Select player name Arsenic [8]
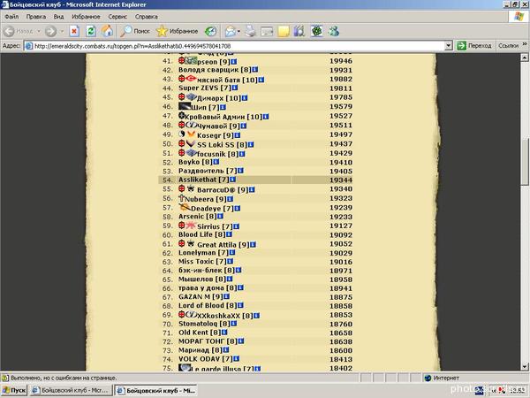 197,217
